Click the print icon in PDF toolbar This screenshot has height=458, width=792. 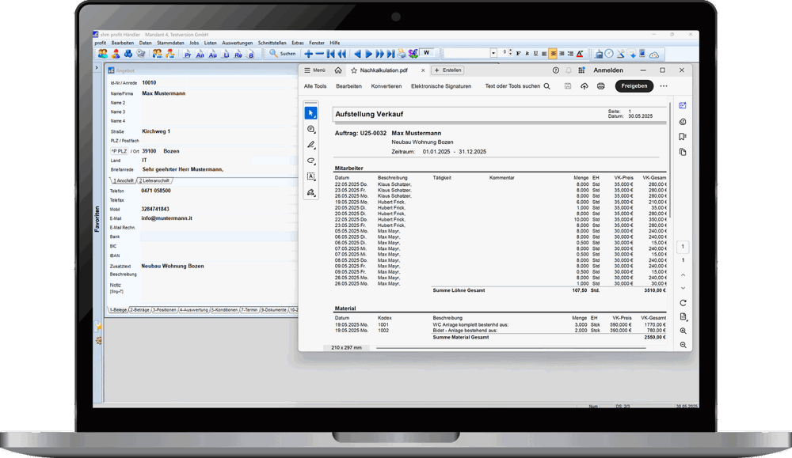[601, 86]
